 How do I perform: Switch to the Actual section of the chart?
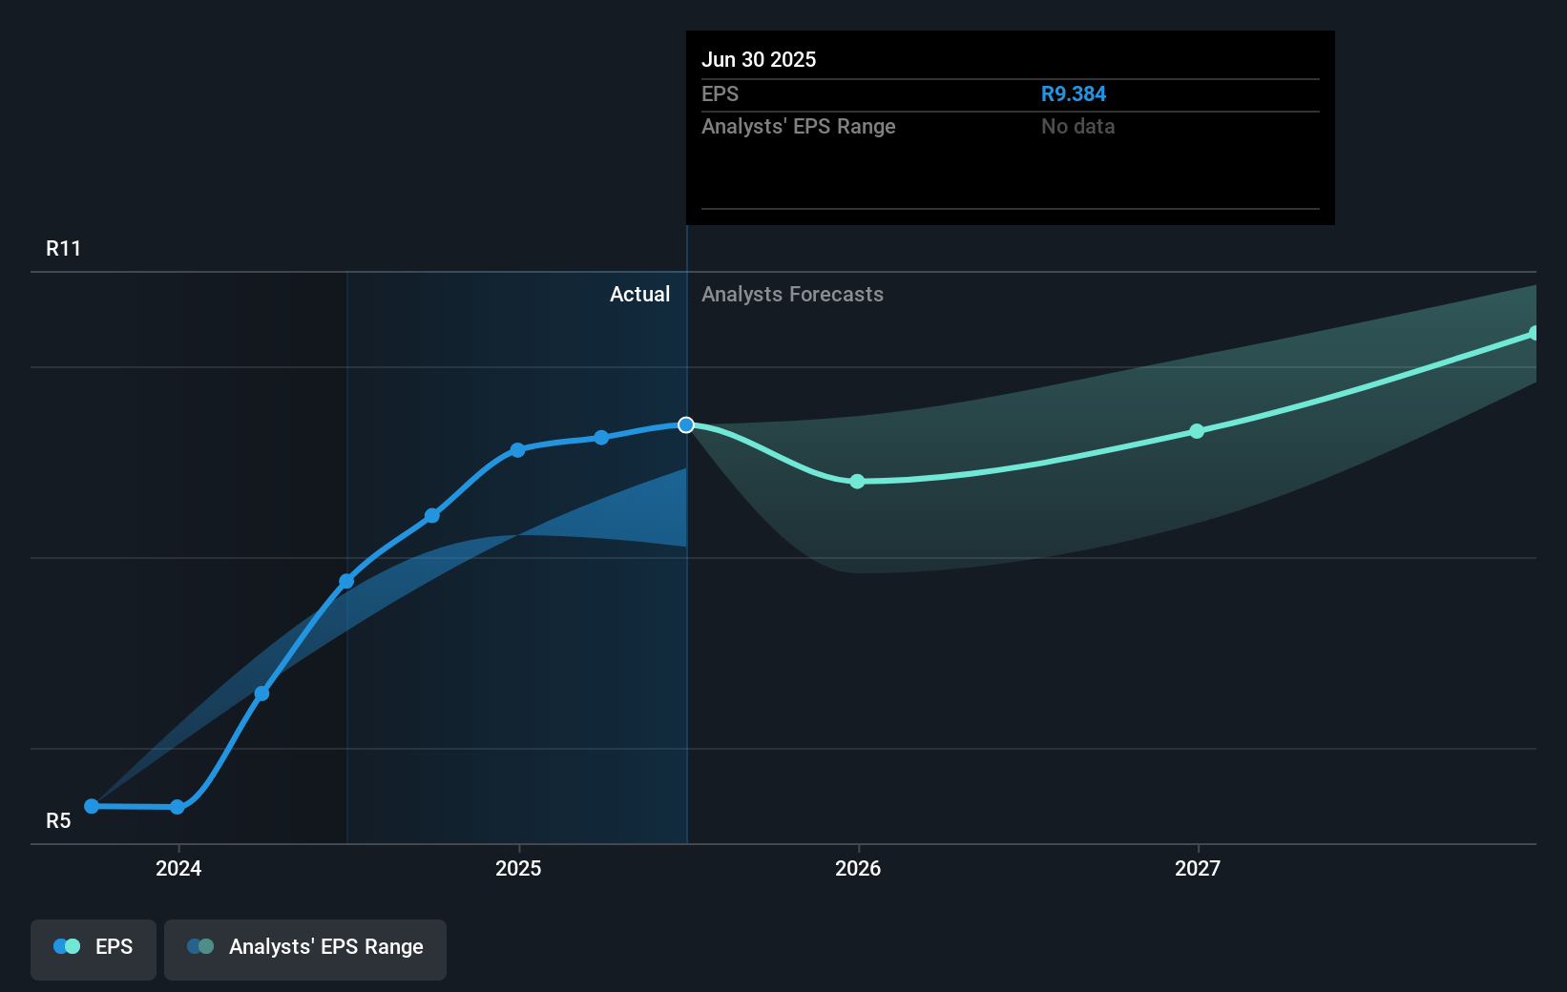coord(639,294)
